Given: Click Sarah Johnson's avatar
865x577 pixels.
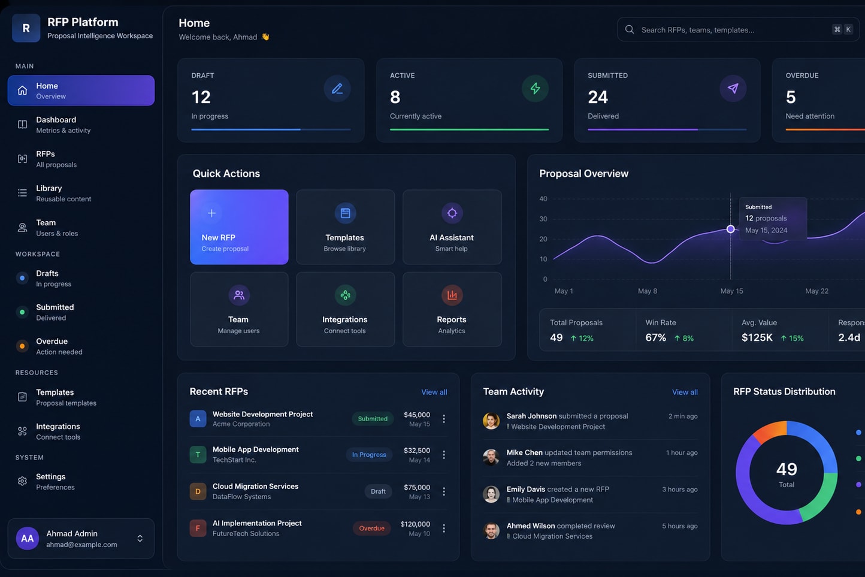Looking at the screenshot, I should point(491,421).
